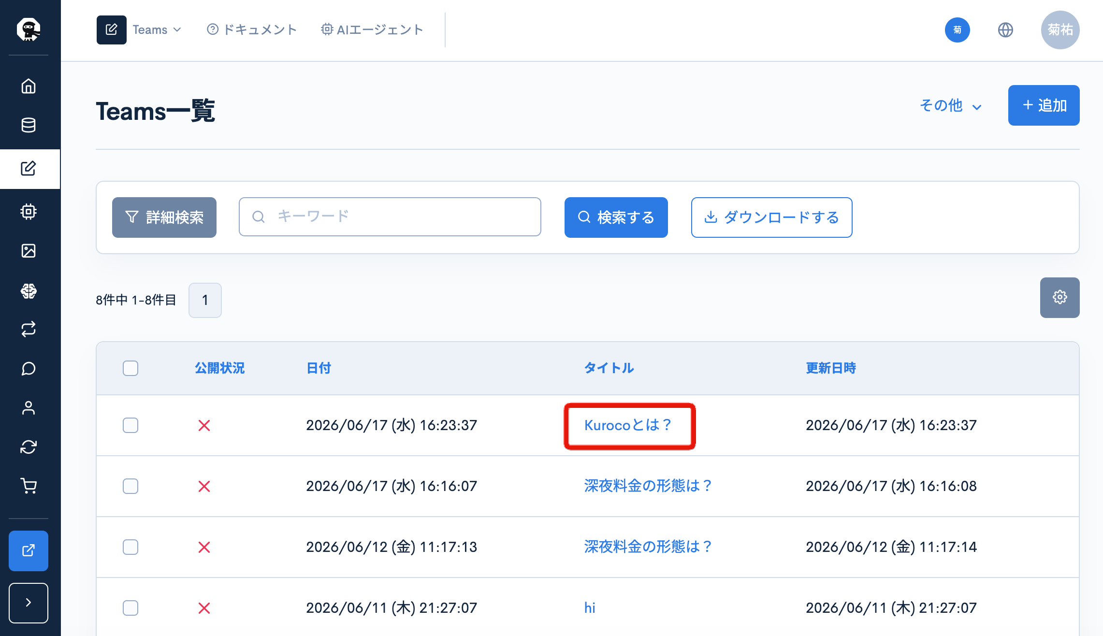Viewport: 1103px width, 636px height.
Task: Expand the sidebar with the arrow button
Action: click(x=29, y=603)
